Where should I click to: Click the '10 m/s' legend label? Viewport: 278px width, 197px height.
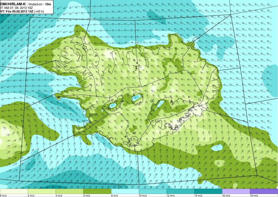tap(143, 196)
